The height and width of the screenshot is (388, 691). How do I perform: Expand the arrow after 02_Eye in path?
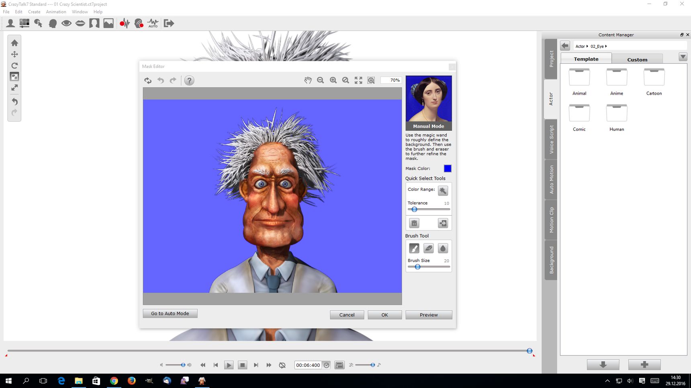(x=606, y=46)
